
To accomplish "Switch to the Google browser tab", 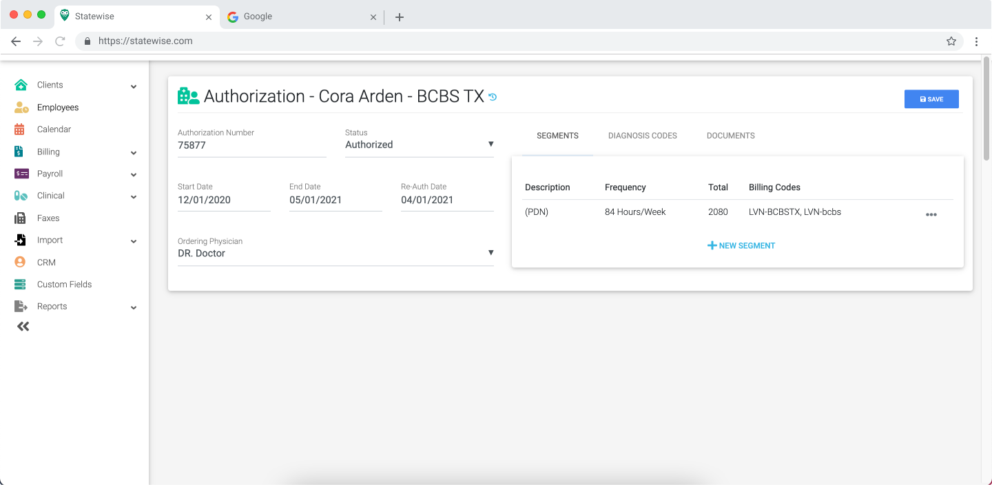I will click(x=302, y=17).
